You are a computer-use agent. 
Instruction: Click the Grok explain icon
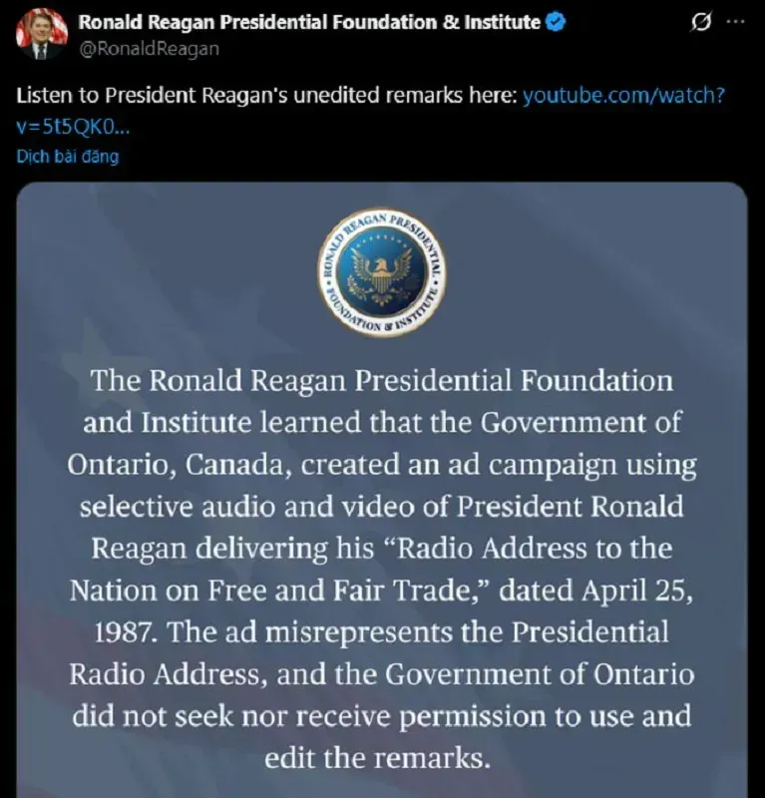[x=701, y=23]
